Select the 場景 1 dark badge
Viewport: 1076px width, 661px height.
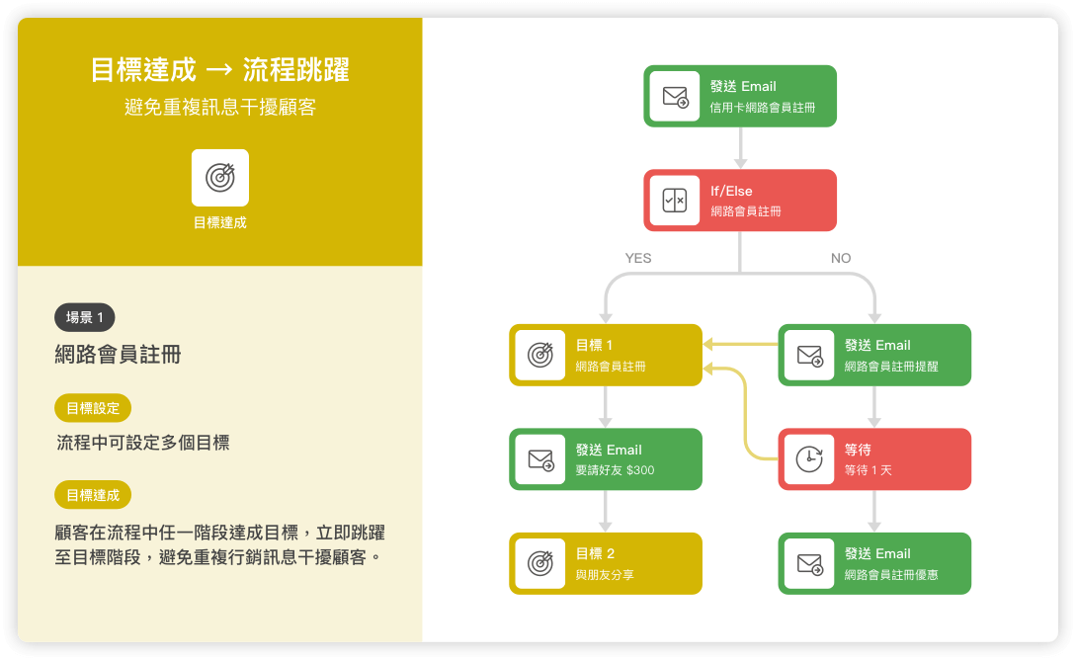pyautogui.click(x=85, y=318)
